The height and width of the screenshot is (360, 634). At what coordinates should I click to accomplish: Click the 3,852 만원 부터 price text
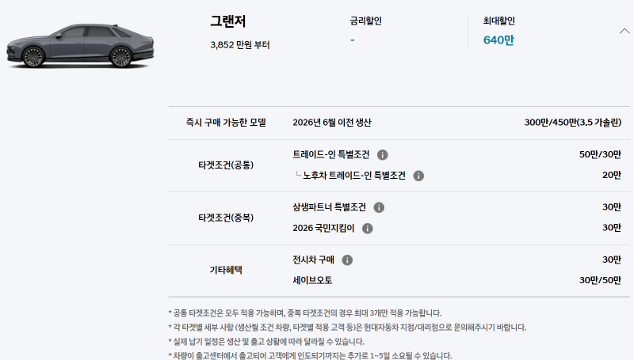tap(240, 45)
